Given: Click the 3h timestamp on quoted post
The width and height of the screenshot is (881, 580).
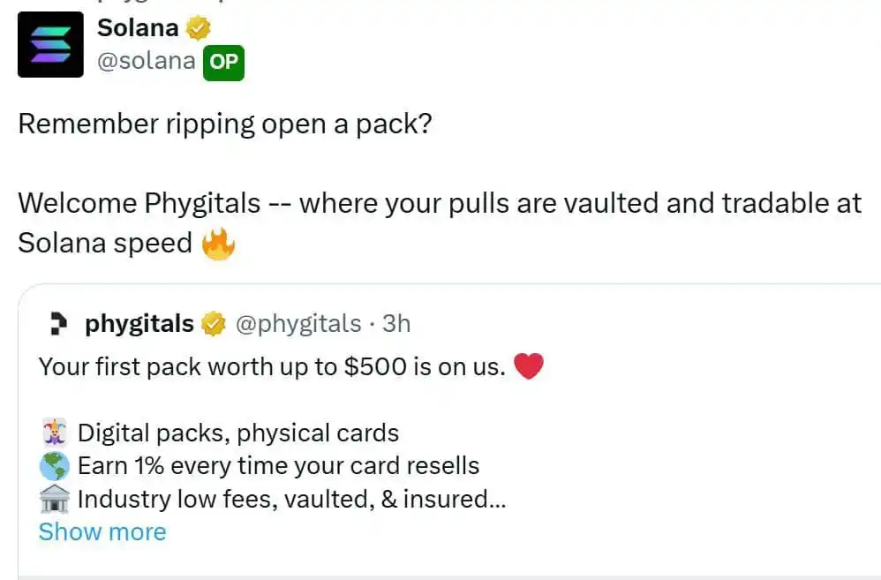Looking at the screenshot, I should tap(396, 324).
